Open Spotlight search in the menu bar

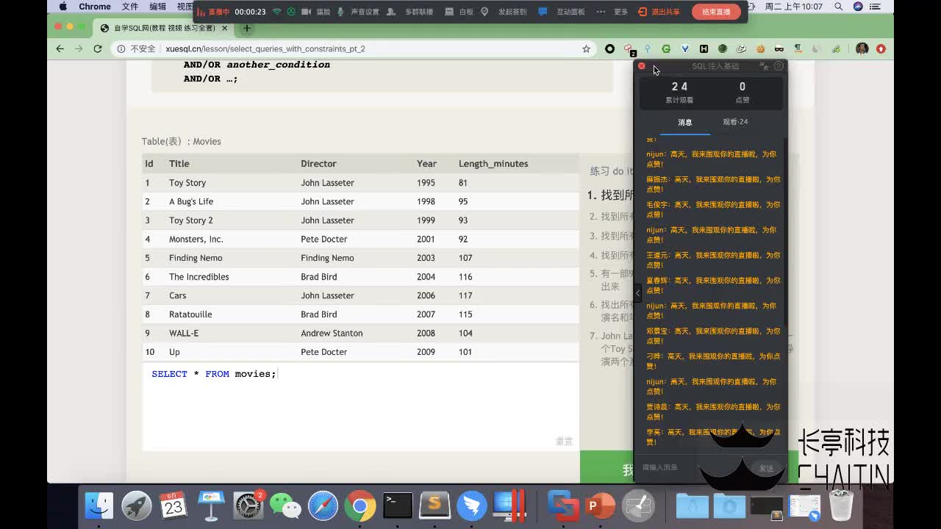pyautogui.click(x=839, y=7)
